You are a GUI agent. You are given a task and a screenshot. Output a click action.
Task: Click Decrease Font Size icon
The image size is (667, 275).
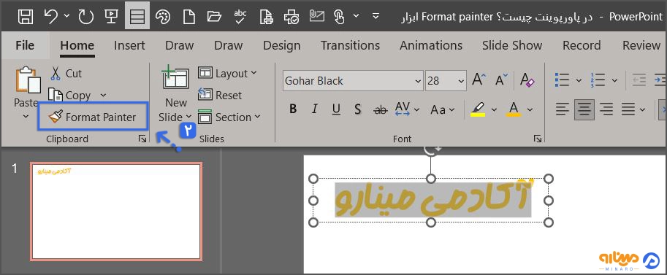[501, 80]
